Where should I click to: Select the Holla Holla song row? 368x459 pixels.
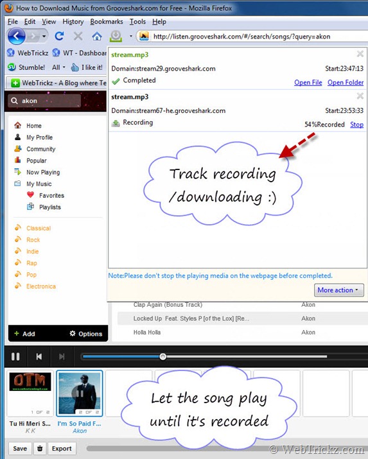point(242,333)
